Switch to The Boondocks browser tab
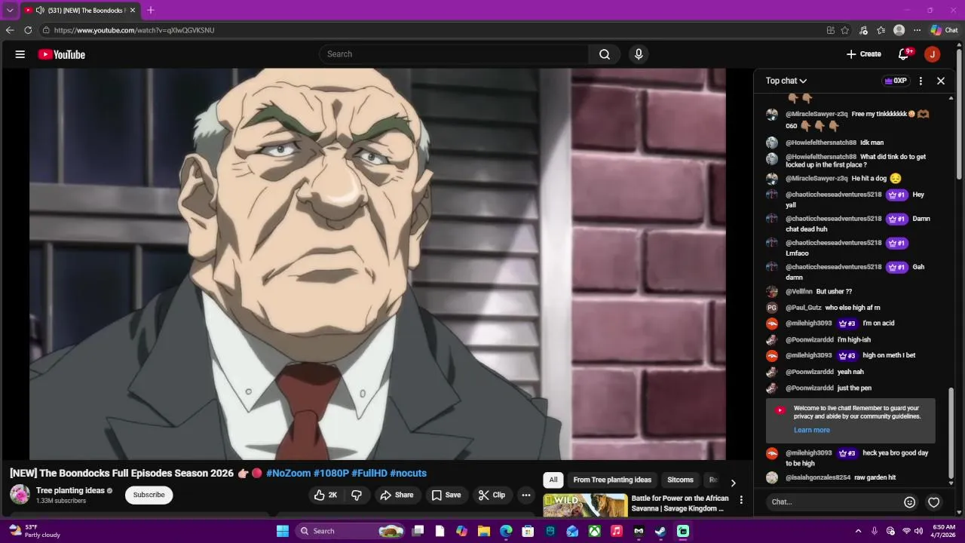The image size is (965, 543). [x=80, y=10]
